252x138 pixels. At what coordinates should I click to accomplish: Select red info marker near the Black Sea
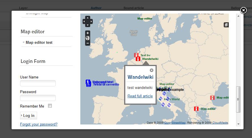[x=212, y=98]
